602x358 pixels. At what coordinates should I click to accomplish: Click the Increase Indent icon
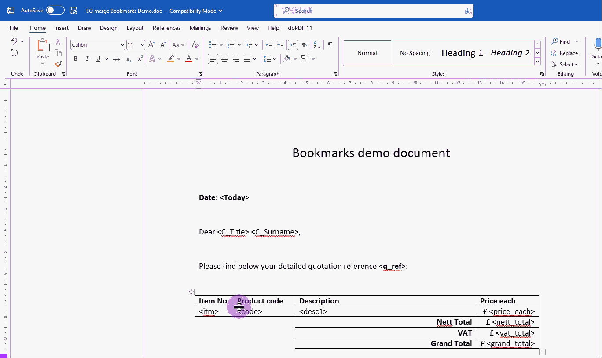(280, 45)
